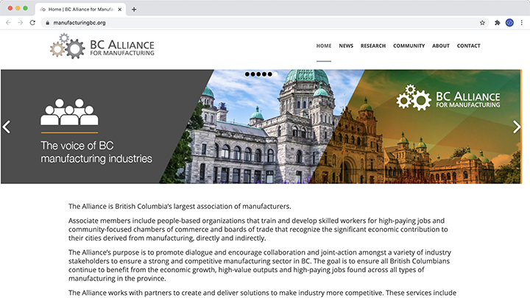Open the News menu item

tap(346, 46)
